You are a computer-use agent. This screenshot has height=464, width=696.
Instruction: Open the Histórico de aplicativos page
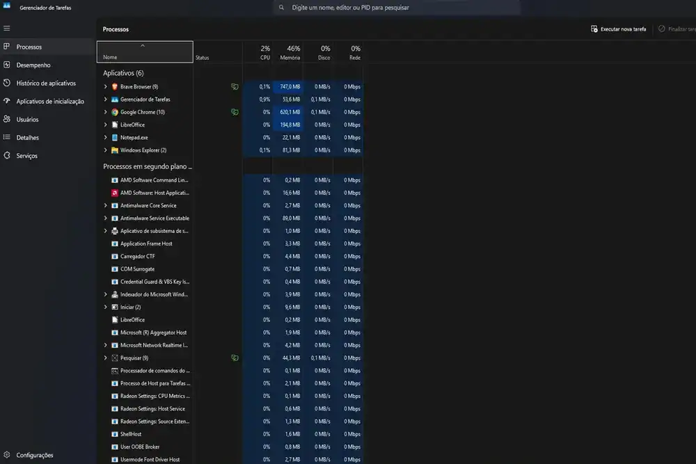46,83
